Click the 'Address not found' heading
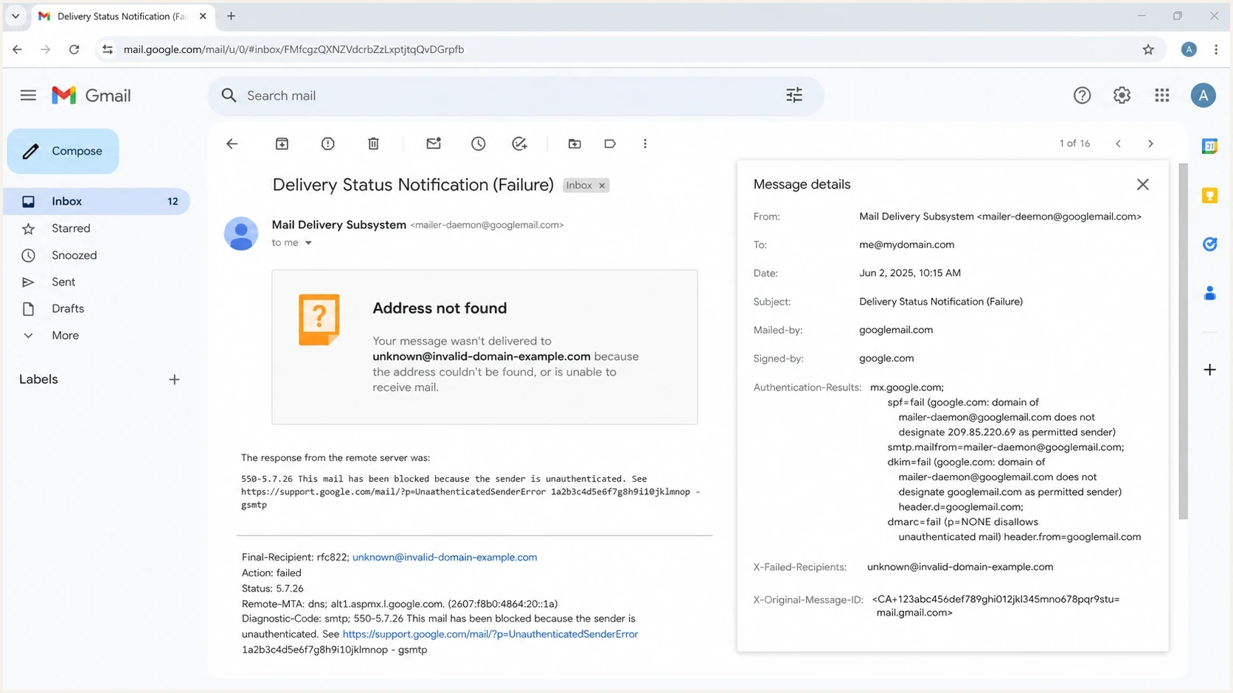The height and width of the screenshot is (693, 1233). pyautogui.click(x=440, y=308)
